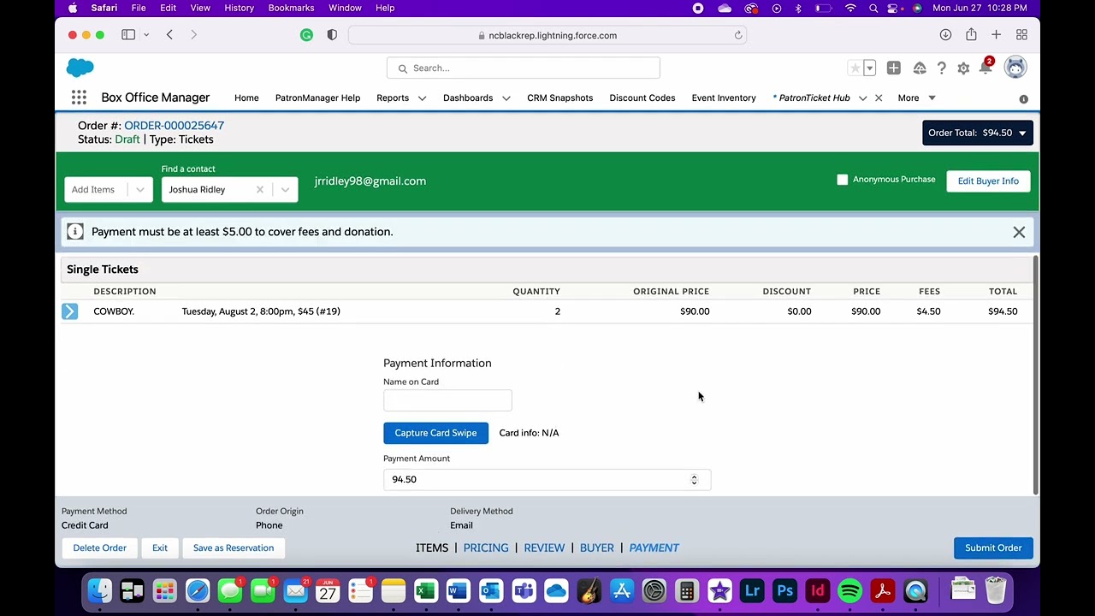Click the Salesforce cloud logo
The width and height of the screenshot is (1095, 616).
[80, 68]
